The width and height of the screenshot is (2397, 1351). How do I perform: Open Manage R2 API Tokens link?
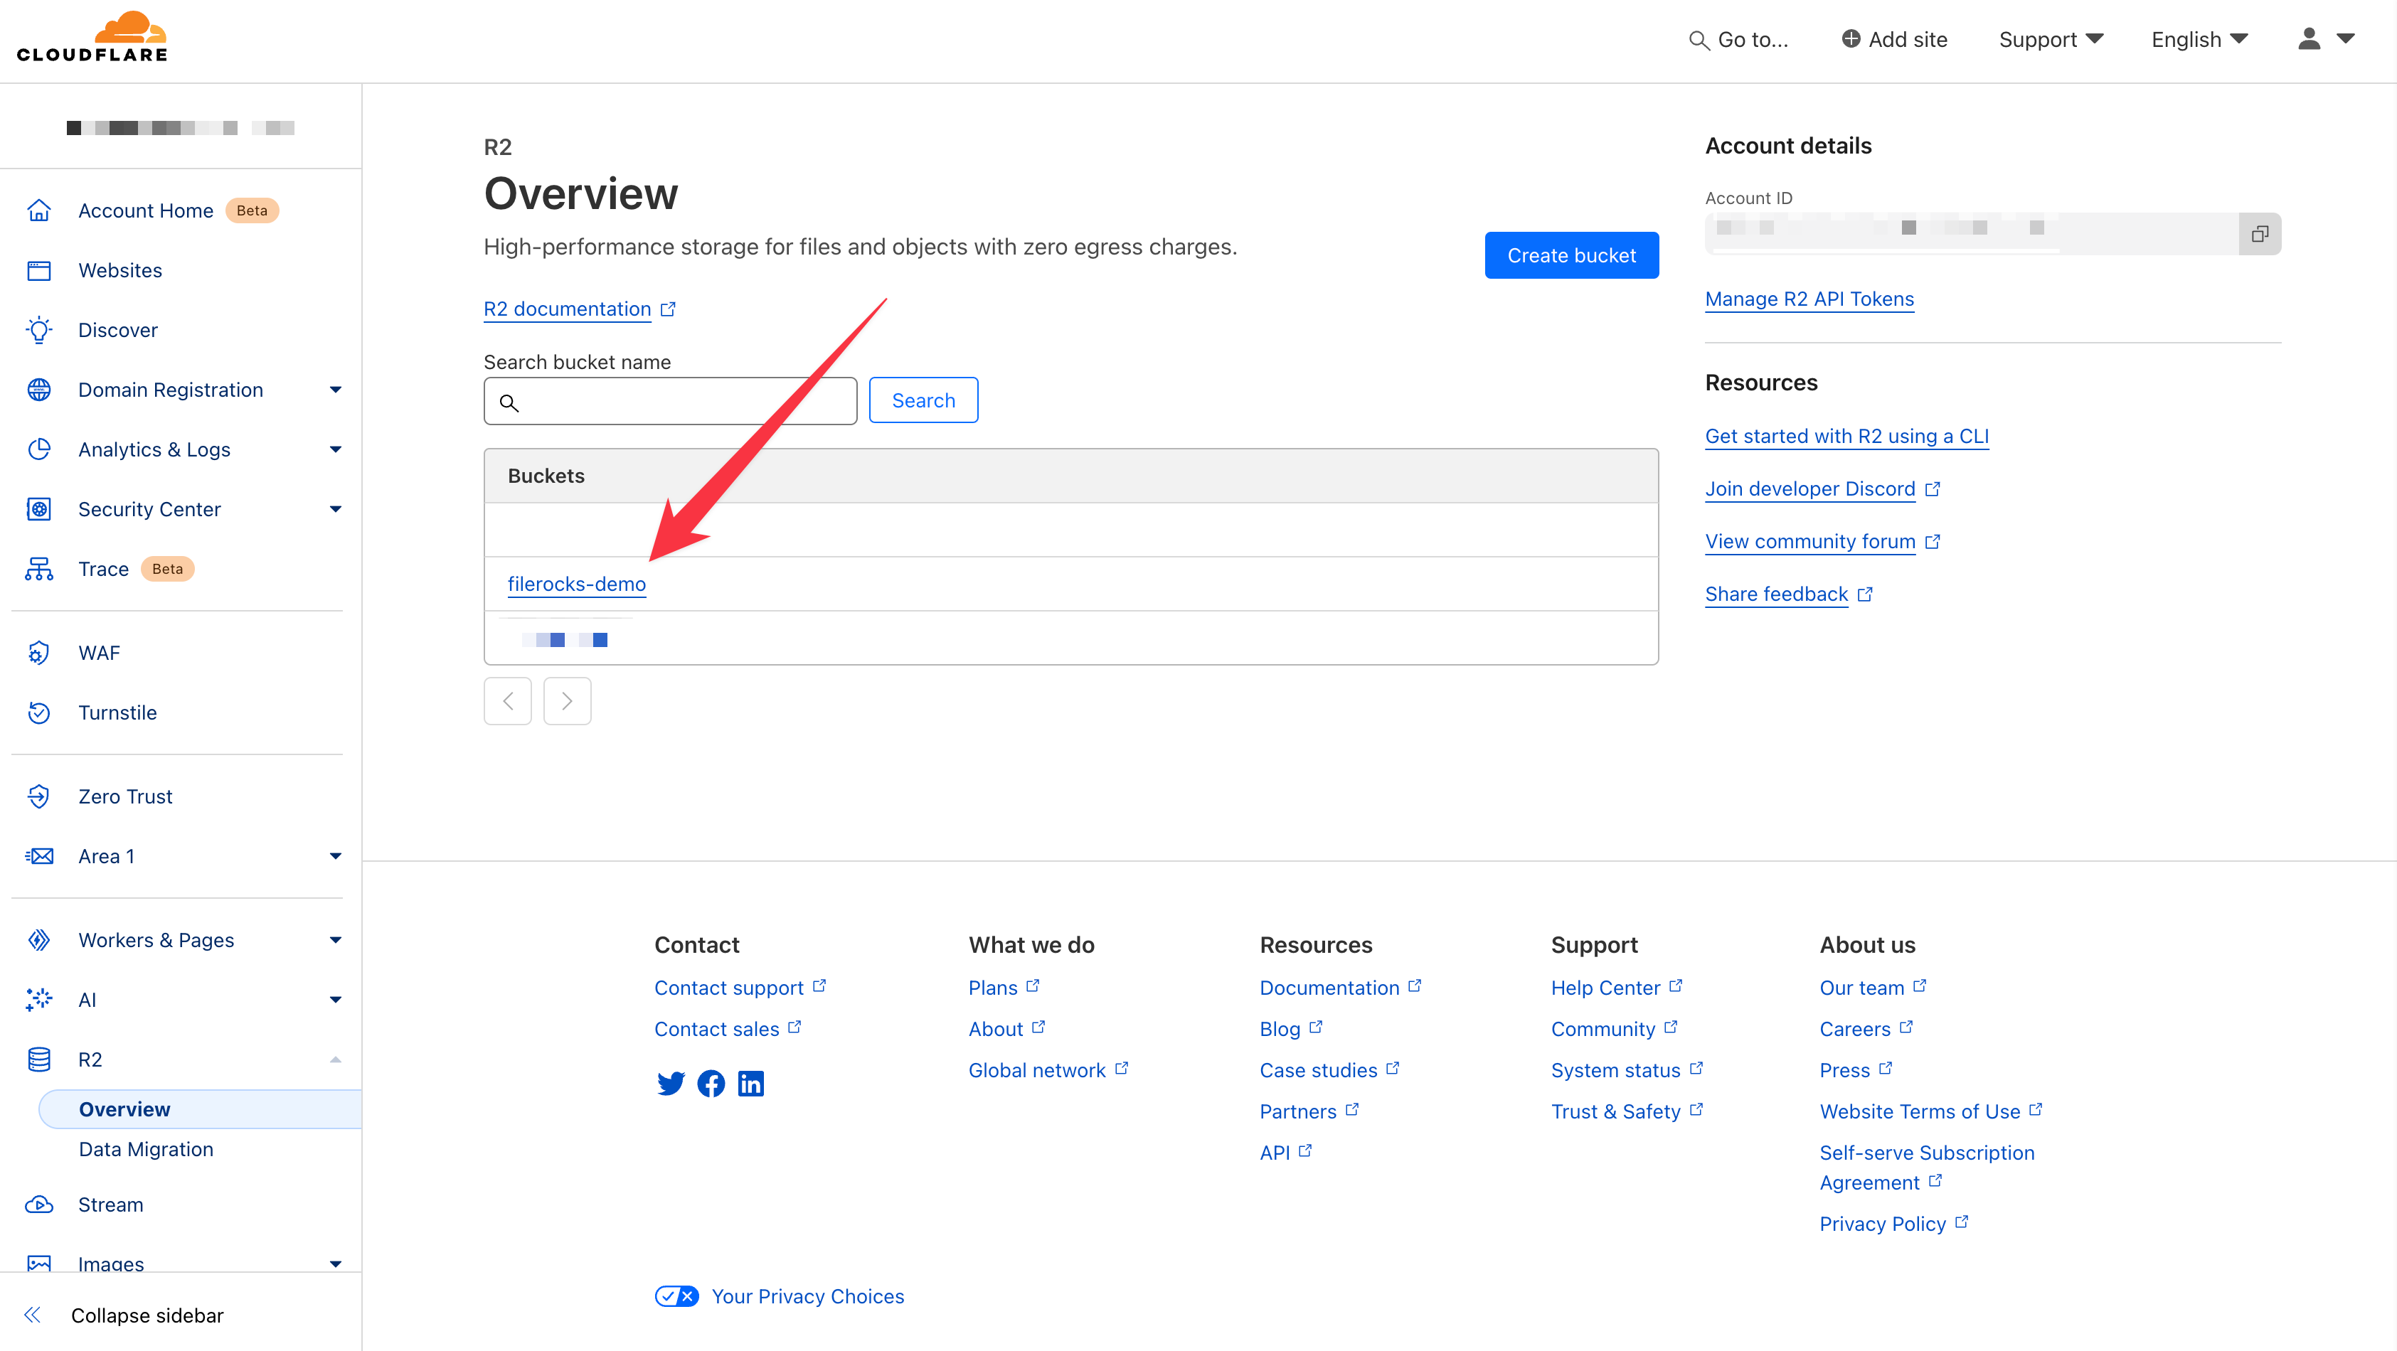1810,299
